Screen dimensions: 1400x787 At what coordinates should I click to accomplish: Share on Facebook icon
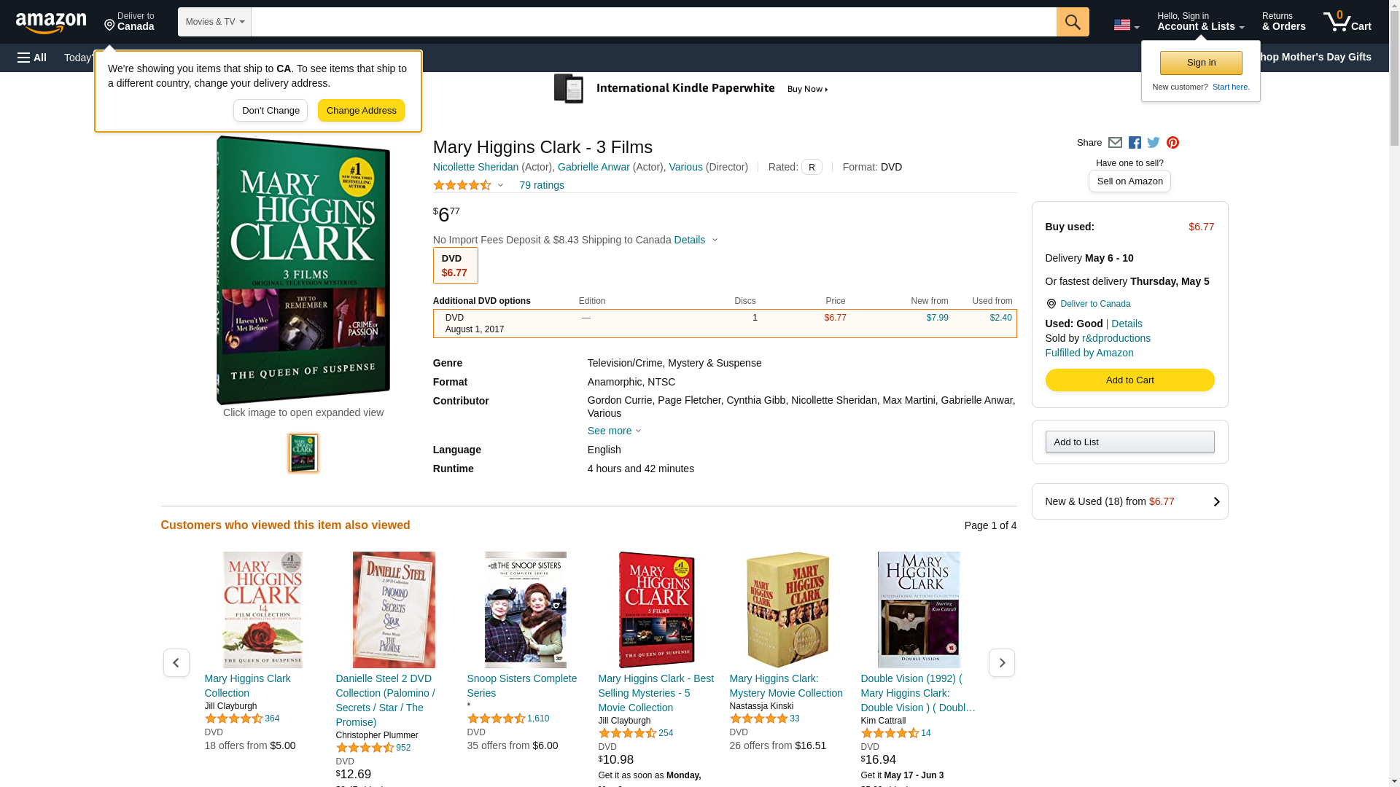(x=1135, y=143)
